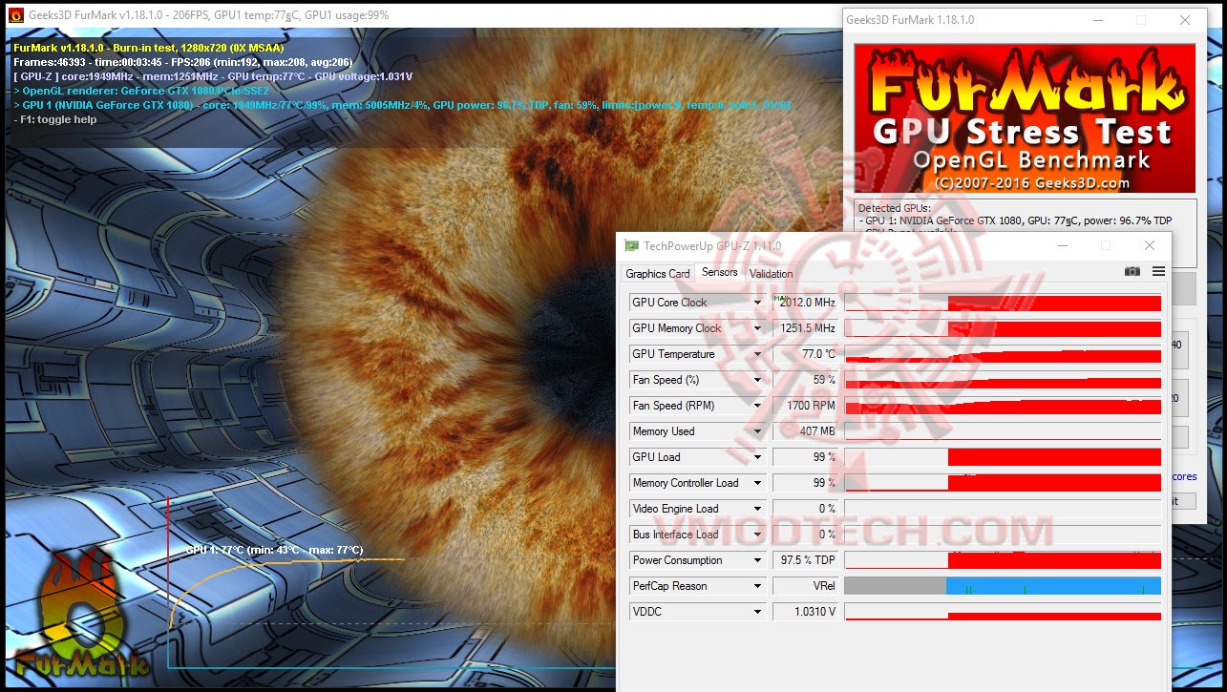Switch to the Graphics Card tab

pyautogui.click(x=657, y=274)
